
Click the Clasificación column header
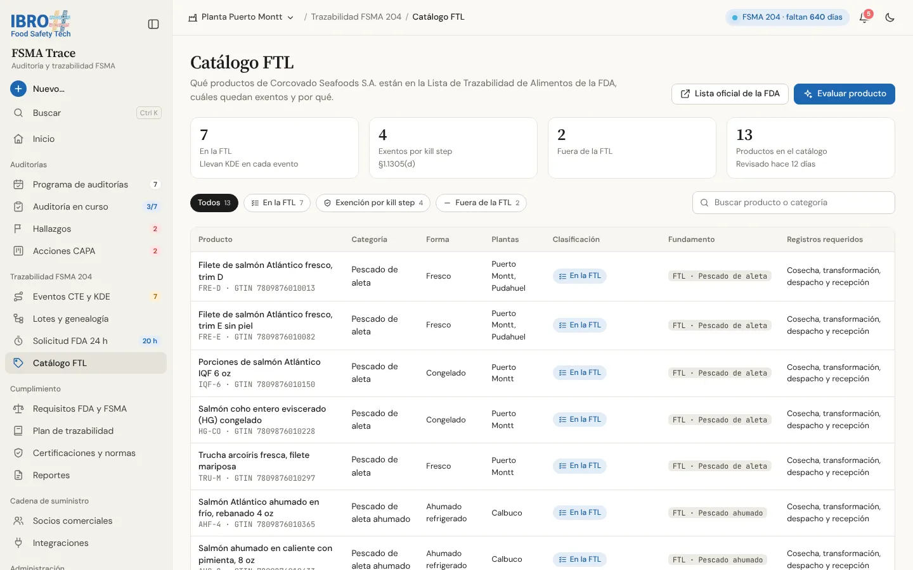[576, 239]
